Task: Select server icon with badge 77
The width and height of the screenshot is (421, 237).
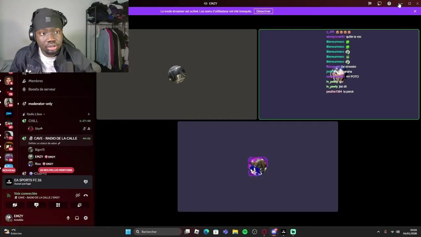Action: [x=9, y=135]
